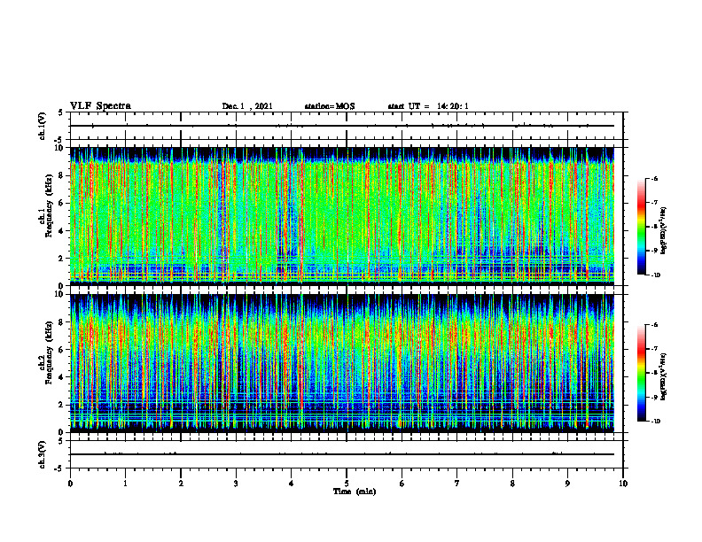Click the "ch.1(V)" waveform axis label

click(x=42, y=126)
